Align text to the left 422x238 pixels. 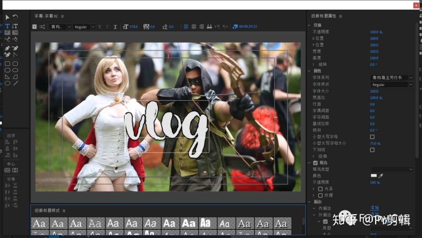coord(186,27)
